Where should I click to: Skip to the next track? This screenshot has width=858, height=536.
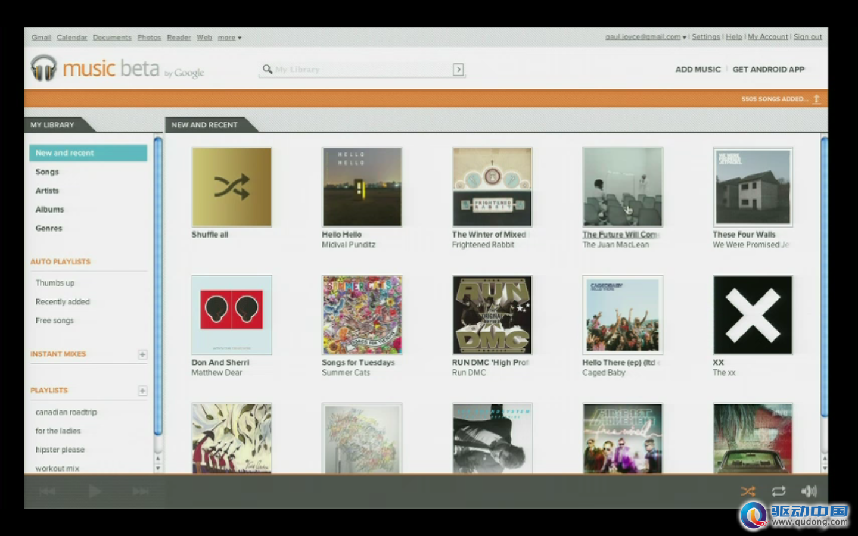pos(141,491)
